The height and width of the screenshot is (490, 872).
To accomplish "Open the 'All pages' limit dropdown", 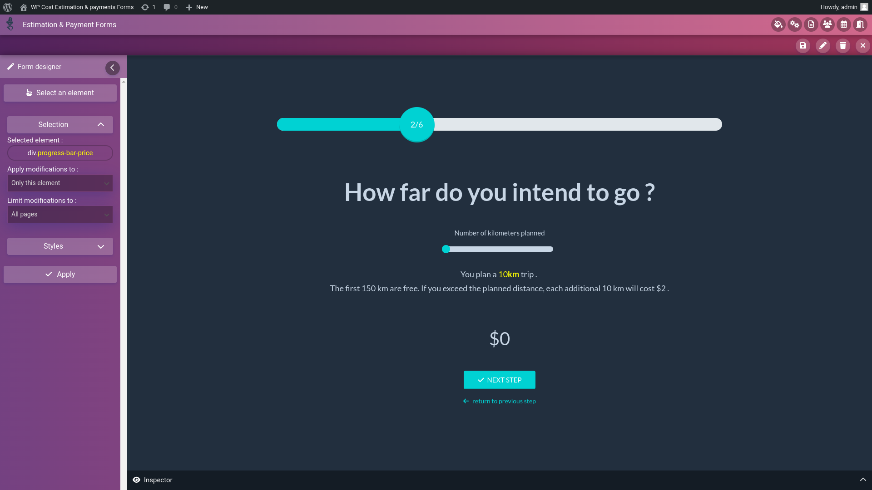I will (60, 215).
